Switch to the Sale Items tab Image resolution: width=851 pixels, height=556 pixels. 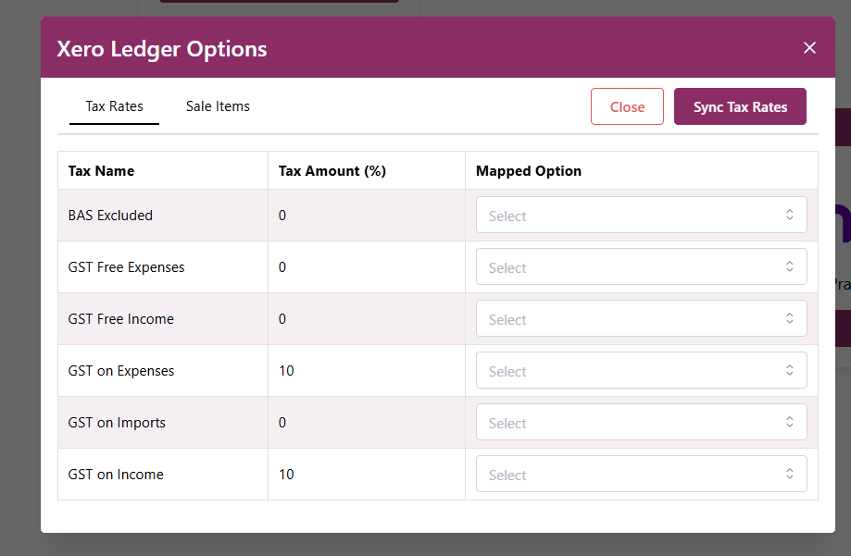coord(218,106)
